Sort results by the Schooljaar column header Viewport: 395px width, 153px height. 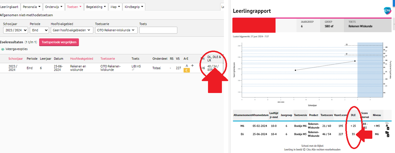[15, 58]
